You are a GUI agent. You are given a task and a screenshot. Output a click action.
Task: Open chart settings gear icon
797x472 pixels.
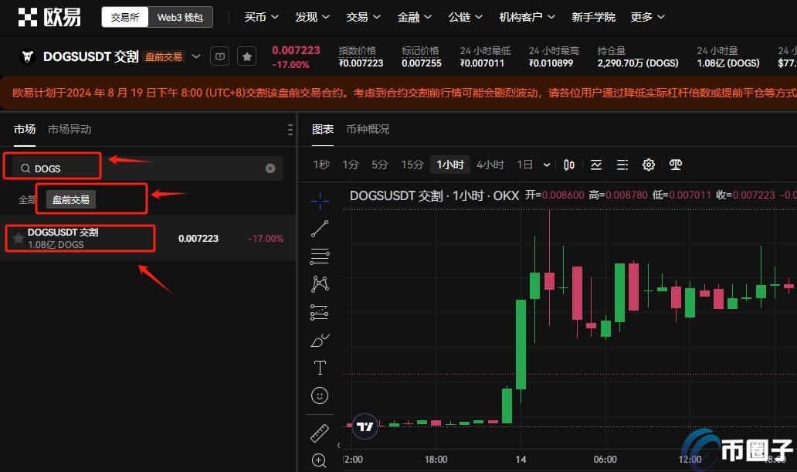coord(649,165)
